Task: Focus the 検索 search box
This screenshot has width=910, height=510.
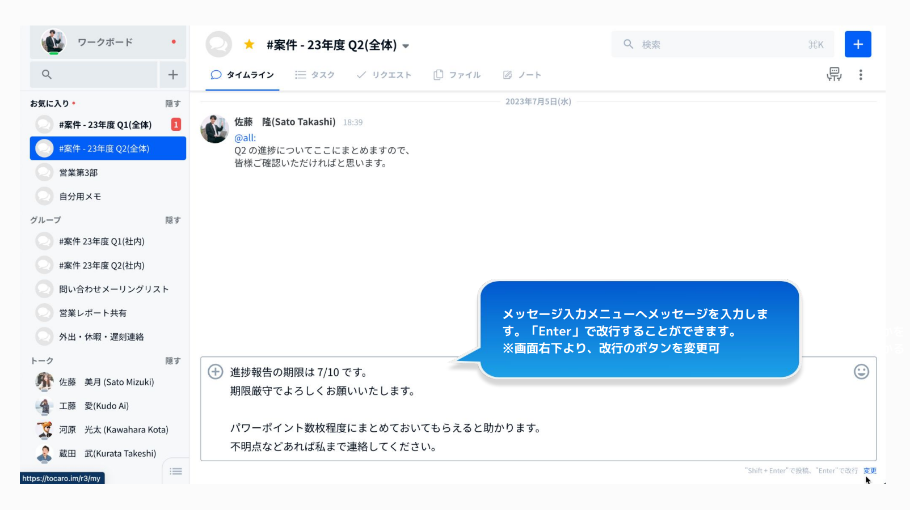Action: 723,44
